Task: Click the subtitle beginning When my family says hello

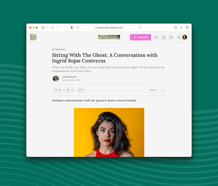Action: click(108, 69)
